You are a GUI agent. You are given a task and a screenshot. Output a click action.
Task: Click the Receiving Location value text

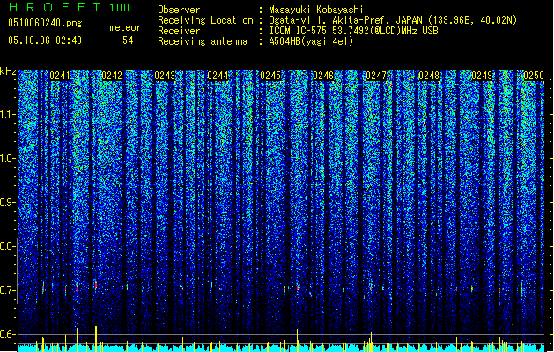point(393,20)
